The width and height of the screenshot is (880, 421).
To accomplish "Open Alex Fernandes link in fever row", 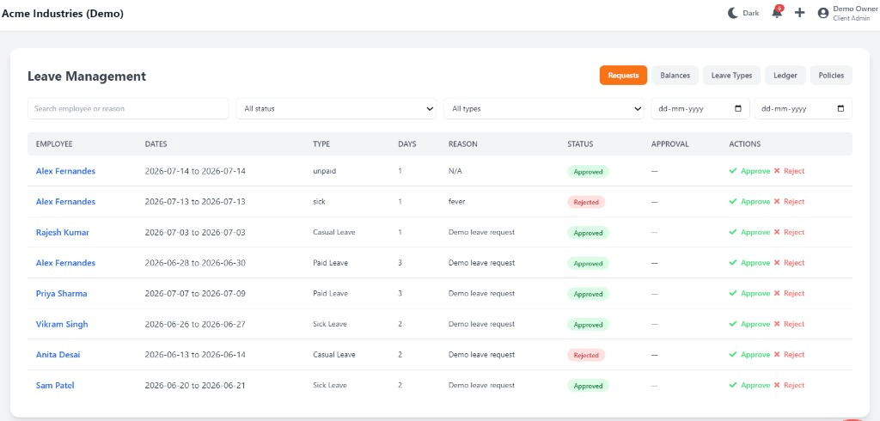I will [x=65, y=202].
